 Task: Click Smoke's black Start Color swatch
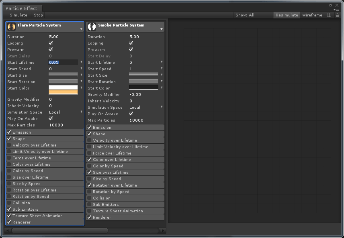pos(144,87)
